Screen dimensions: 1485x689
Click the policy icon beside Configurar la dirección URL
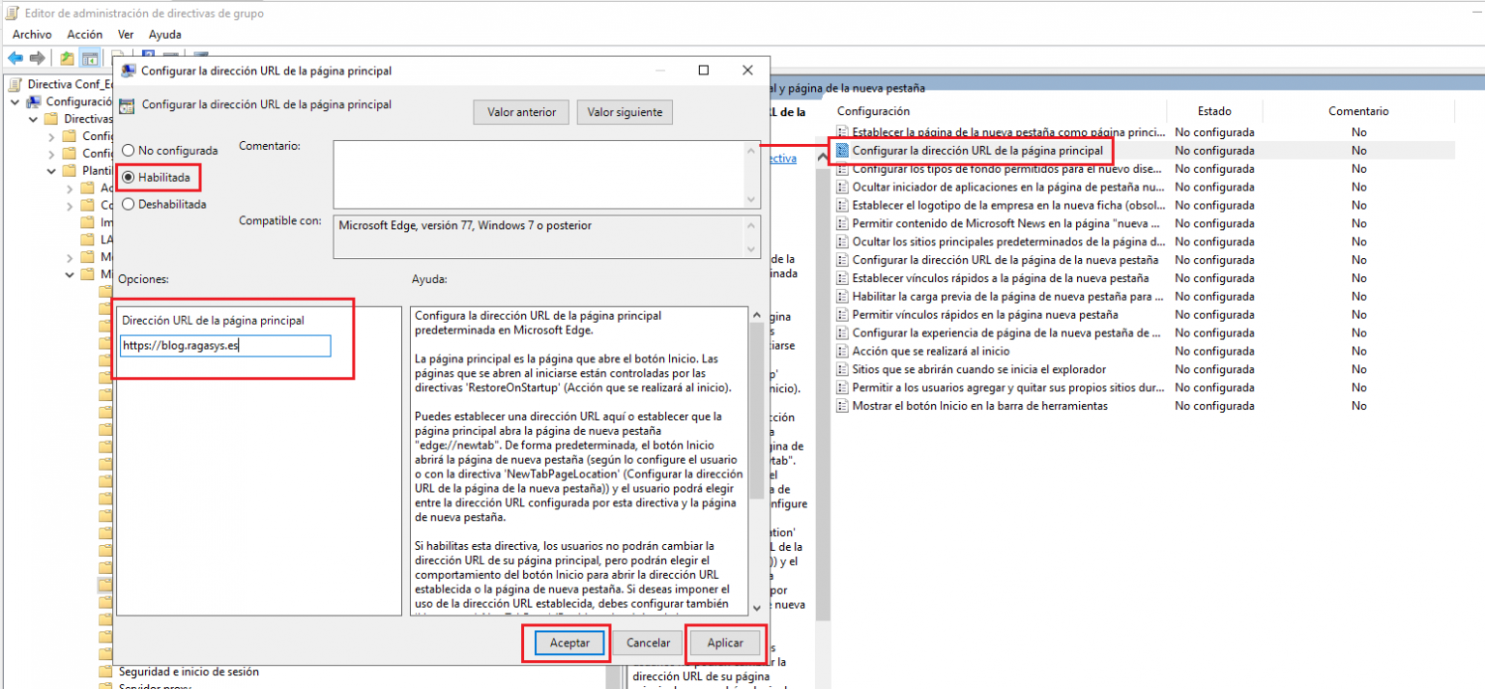[840, 151]
